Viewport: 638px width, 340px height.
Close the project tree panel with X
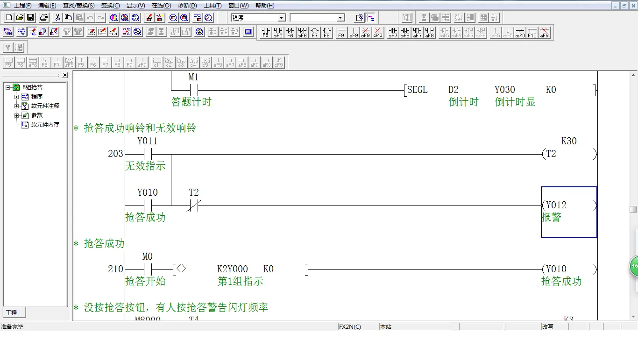(65, 75)
